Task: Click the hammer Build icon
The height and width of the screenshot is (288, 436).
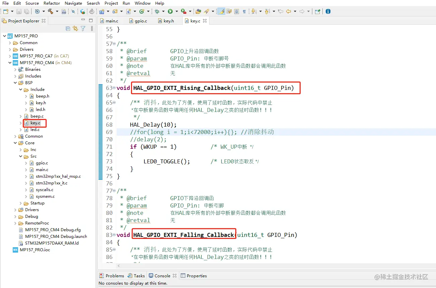Action: point(50,11)
